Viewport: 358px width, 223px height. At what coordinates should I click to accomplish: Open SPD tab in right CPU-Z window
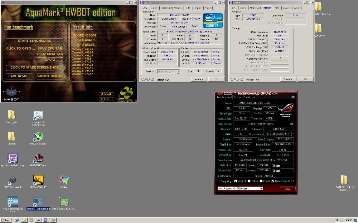(x=277, y=8)
